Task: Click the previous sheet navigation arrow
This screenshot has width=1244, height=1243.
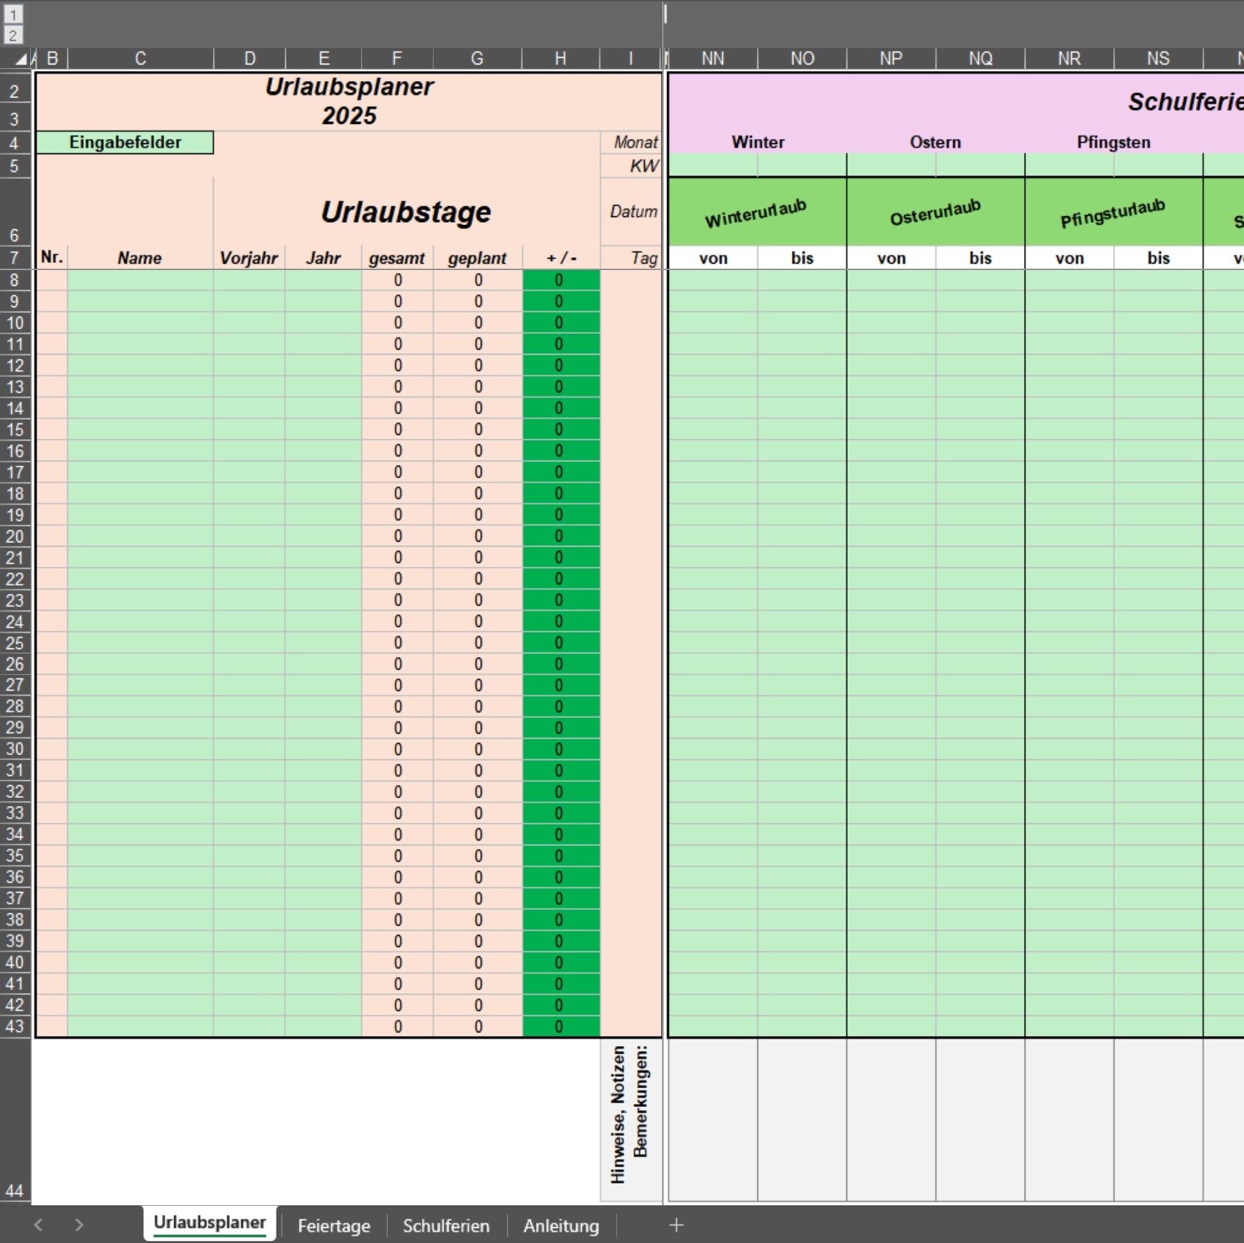Action: (39, 1225)
